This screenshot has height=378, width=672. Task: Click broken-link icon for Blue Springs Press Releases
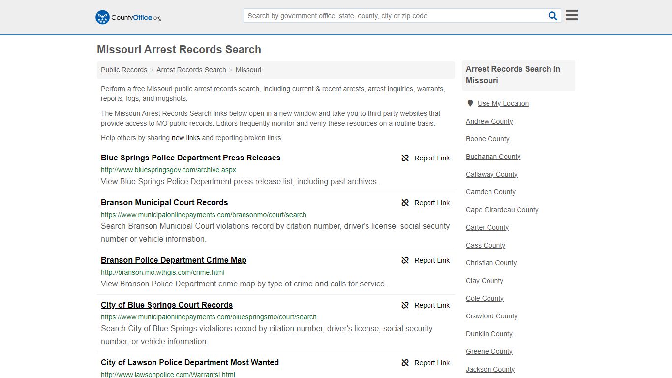pos(405,158)
